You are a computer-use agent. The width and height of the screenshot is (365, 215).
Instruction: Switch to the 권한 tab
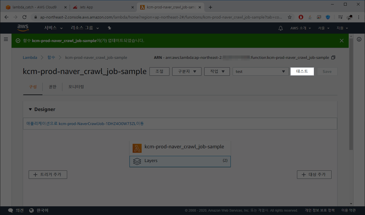[53, 87]
